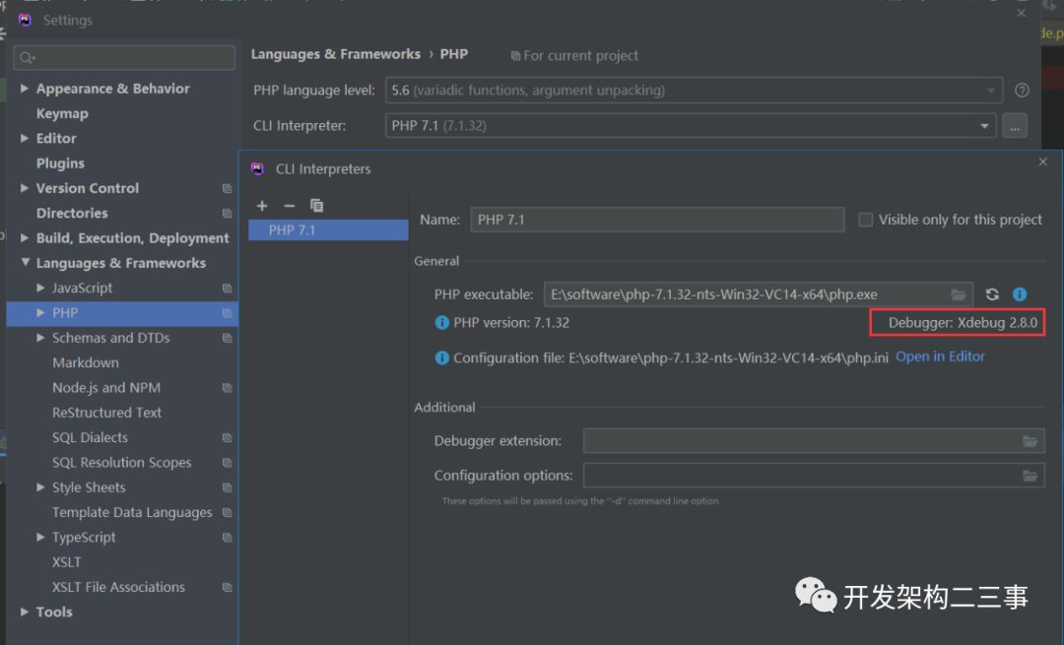
Task: Select XSLT settings page
Action: pyautogui.click(x=67, y=562)
